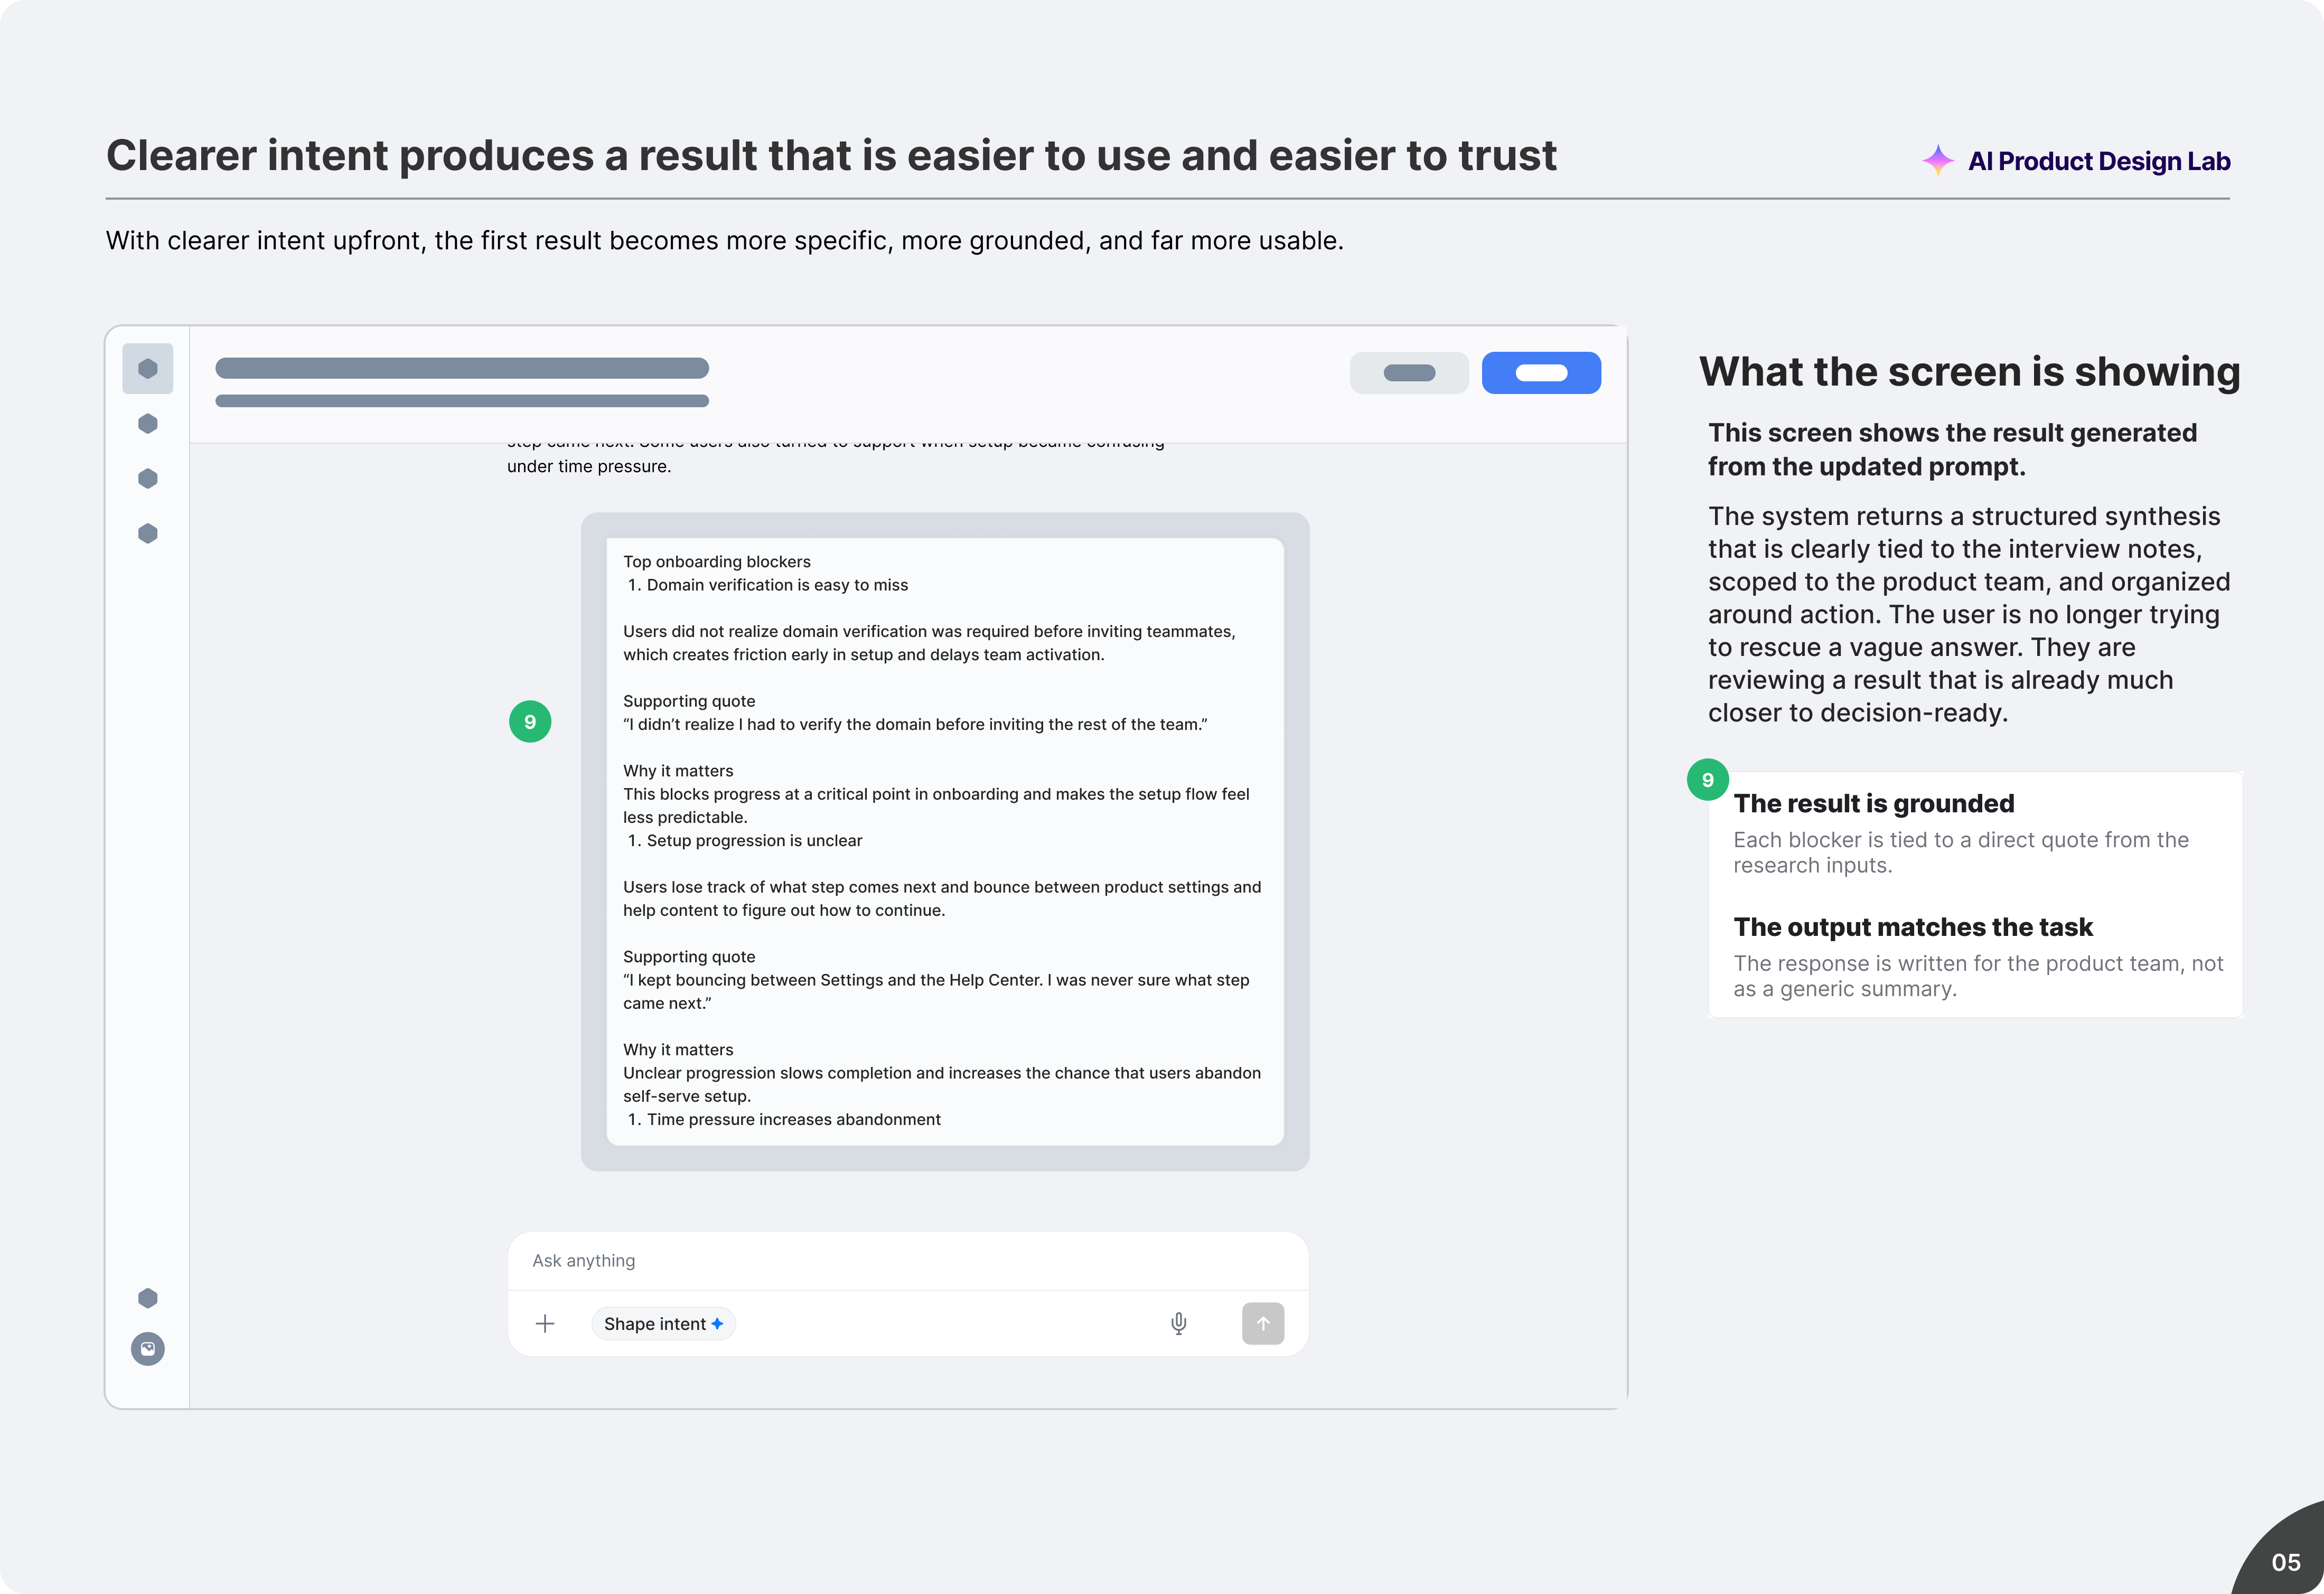Click the gray secondary header button
The image size is (2324, 1594).
[1409, 373]
